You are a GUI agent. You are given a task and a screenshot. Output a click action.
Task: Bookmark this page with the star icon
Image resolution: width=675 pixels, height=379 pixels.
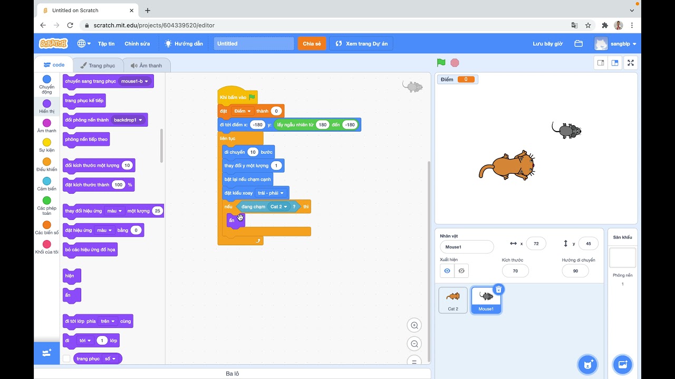(588, 25)
